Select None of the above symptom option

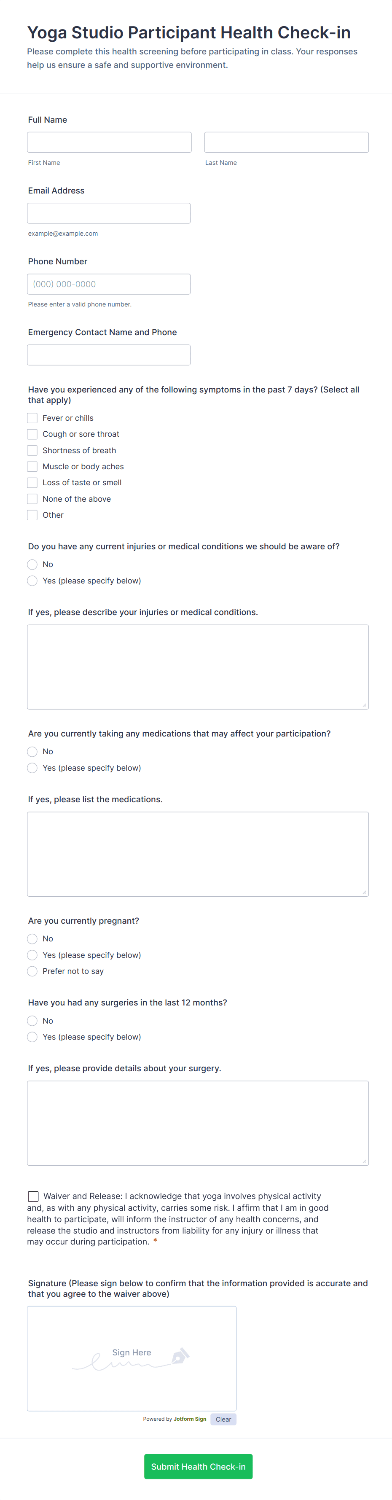(32, 498)
